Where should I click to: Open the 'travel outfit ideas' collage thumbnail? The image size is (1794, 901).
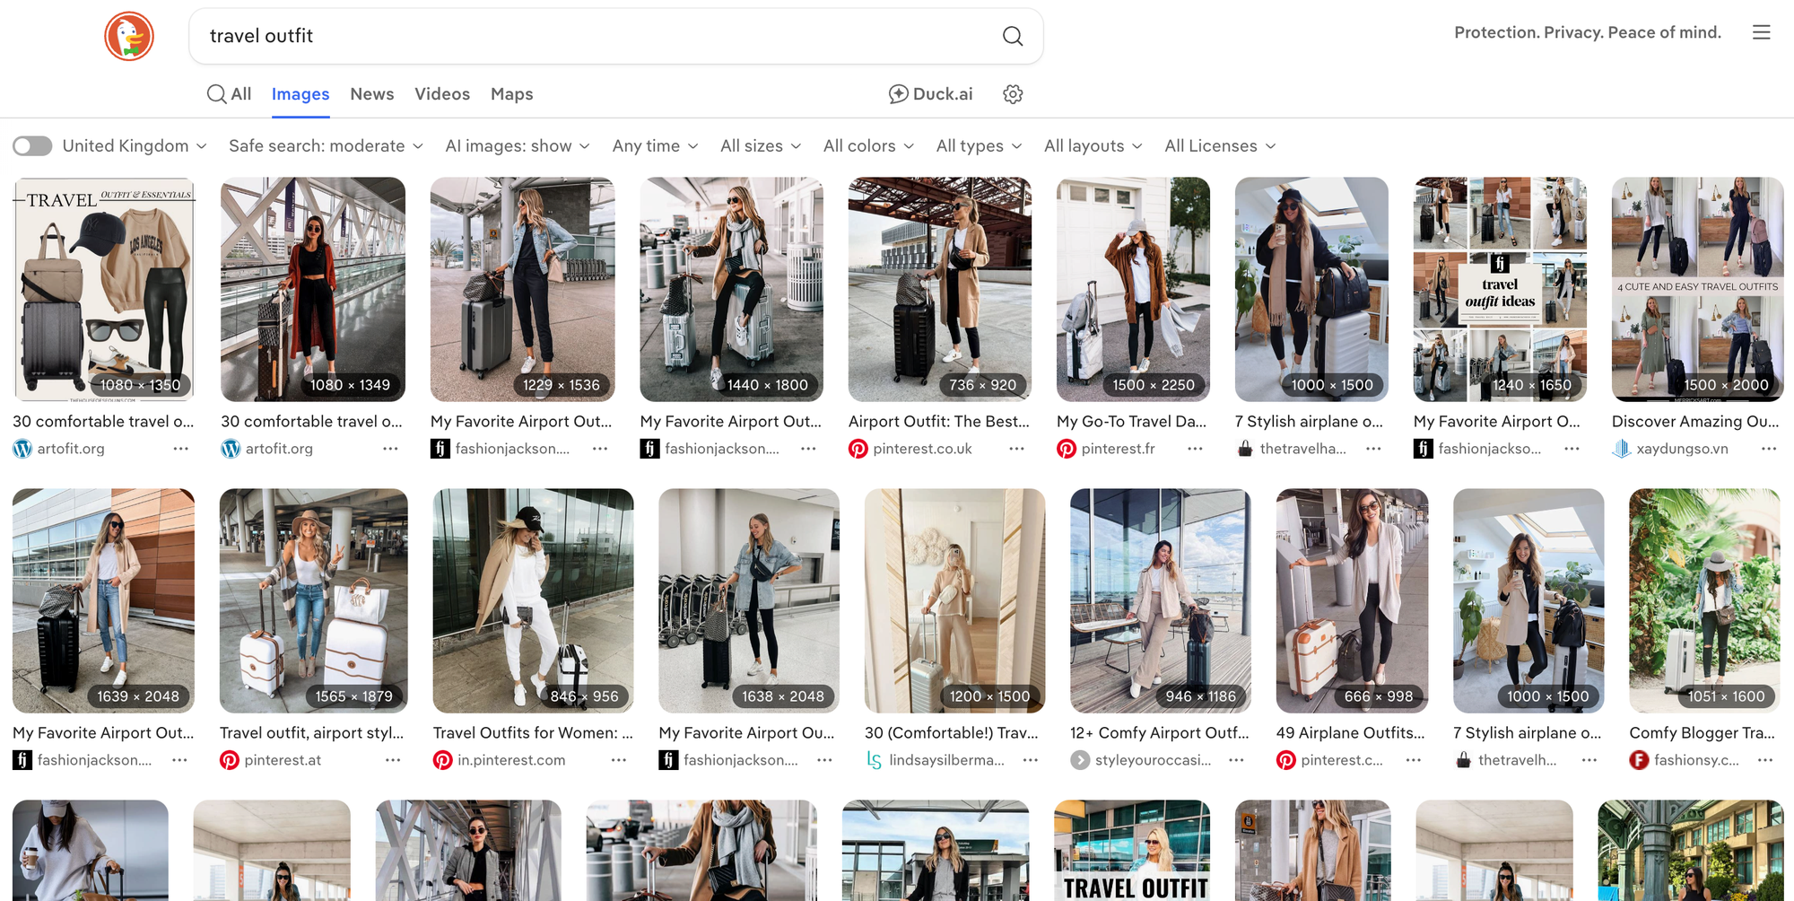[x=1499, y=289]
